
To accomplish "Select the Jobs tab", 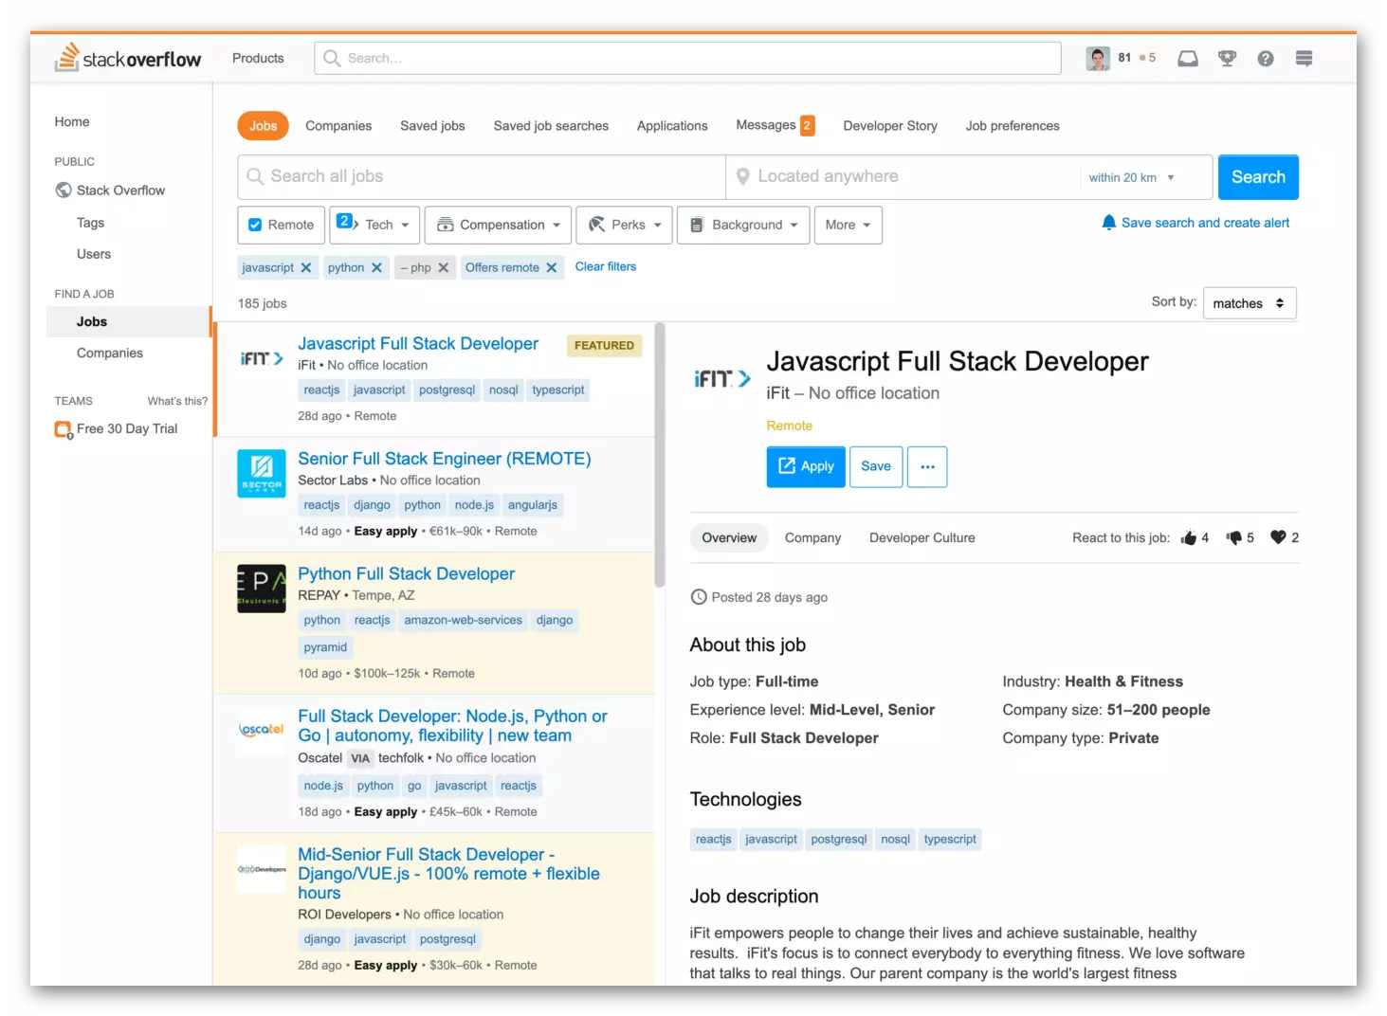I will click(264, 126).
